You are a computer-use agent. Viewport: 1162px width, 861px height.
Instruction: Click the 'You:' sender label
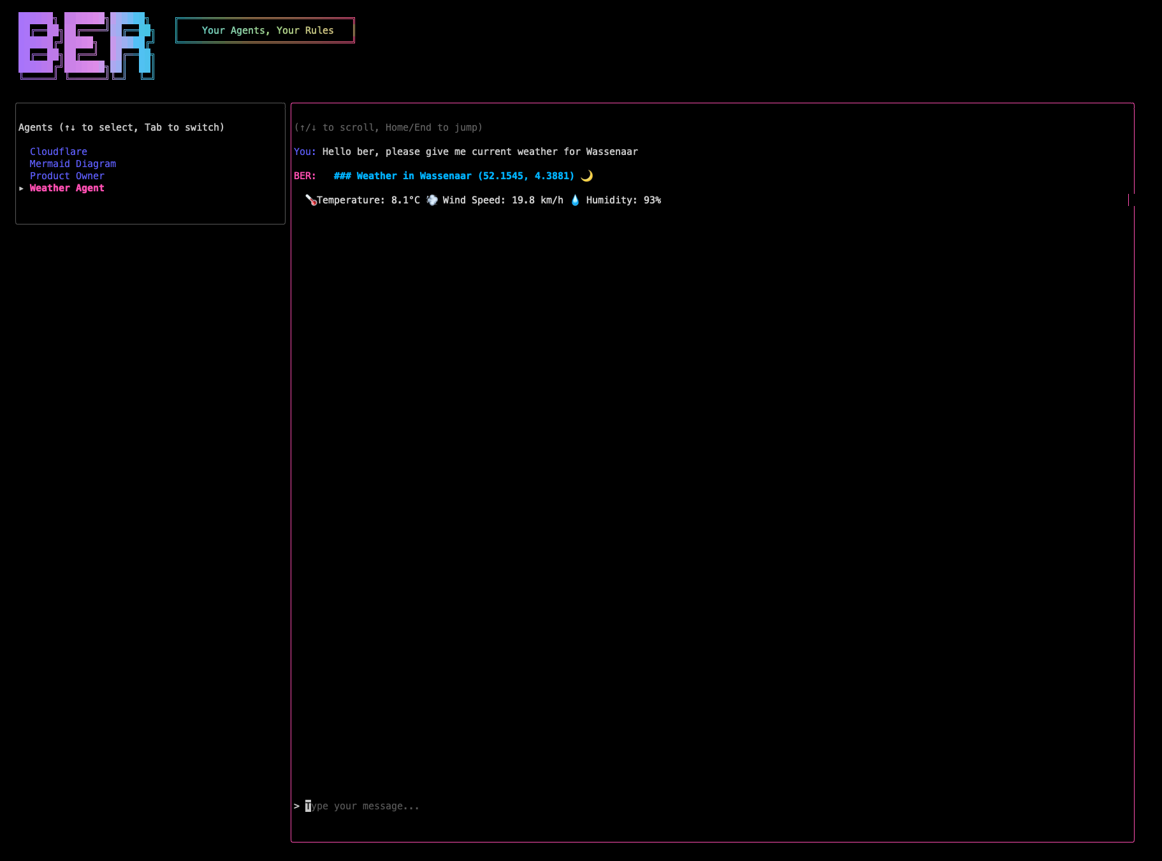point(305,152)
